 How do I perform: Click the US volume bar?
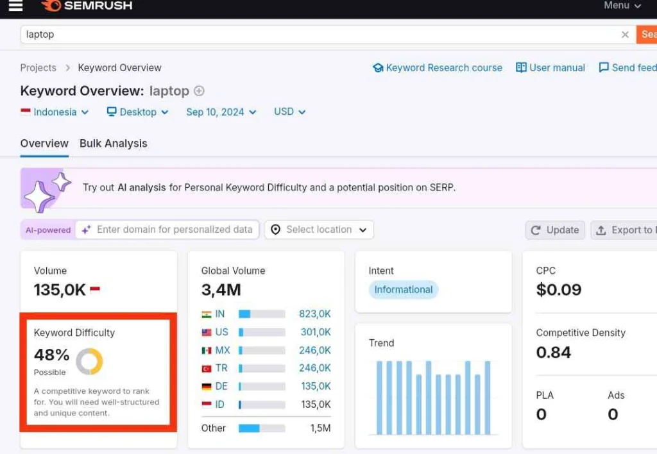click(262, 333)
